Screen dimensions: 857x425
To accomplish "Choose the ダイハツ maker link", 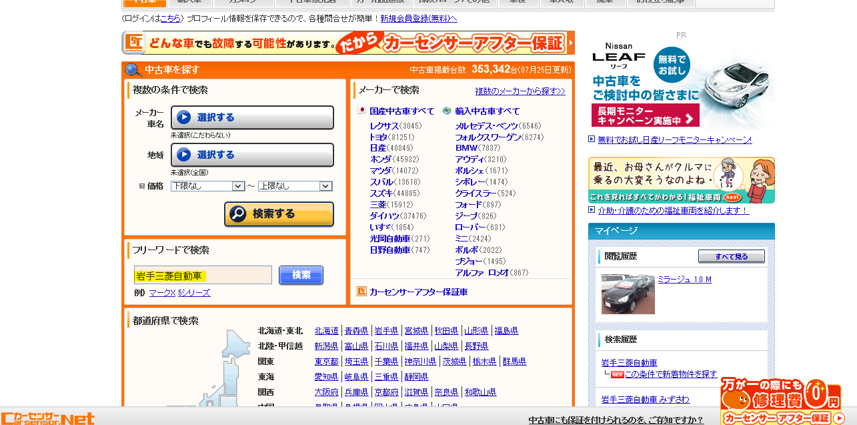I will 384,216.
